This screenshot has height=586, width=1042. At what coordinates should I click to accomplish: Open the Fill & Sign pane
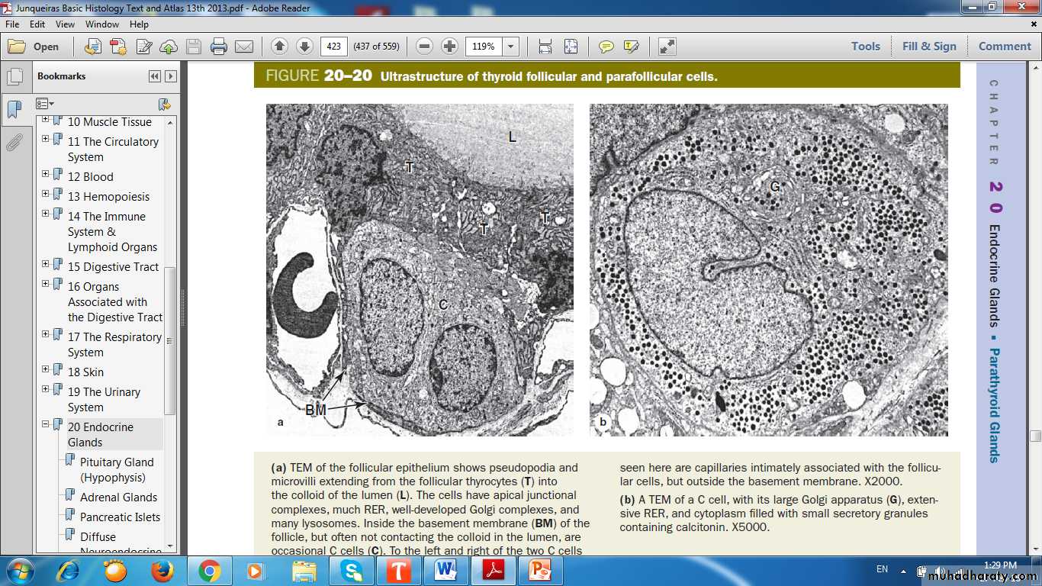point(928,47)
